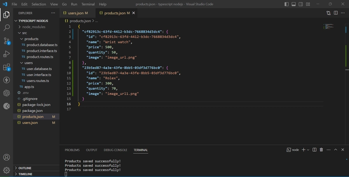Open the launch profile dropdown arrow
Screen dimensions: 349x177
308,150
